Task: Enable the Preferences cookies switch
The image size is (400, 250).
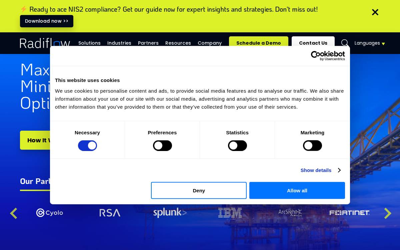Action: pyautogui.click(x=162, y=146)
